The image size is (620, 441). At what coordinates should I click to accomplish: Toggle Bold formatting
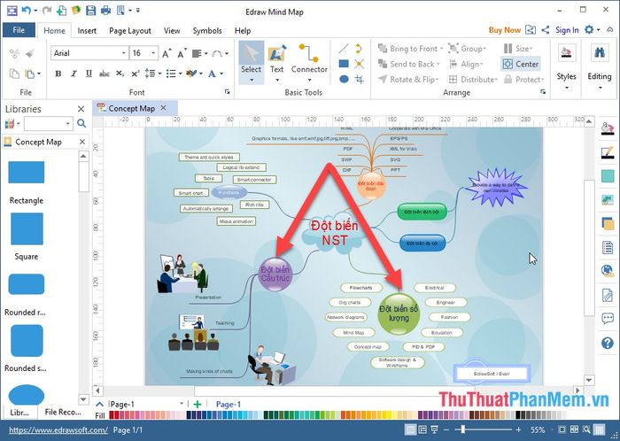58,73
